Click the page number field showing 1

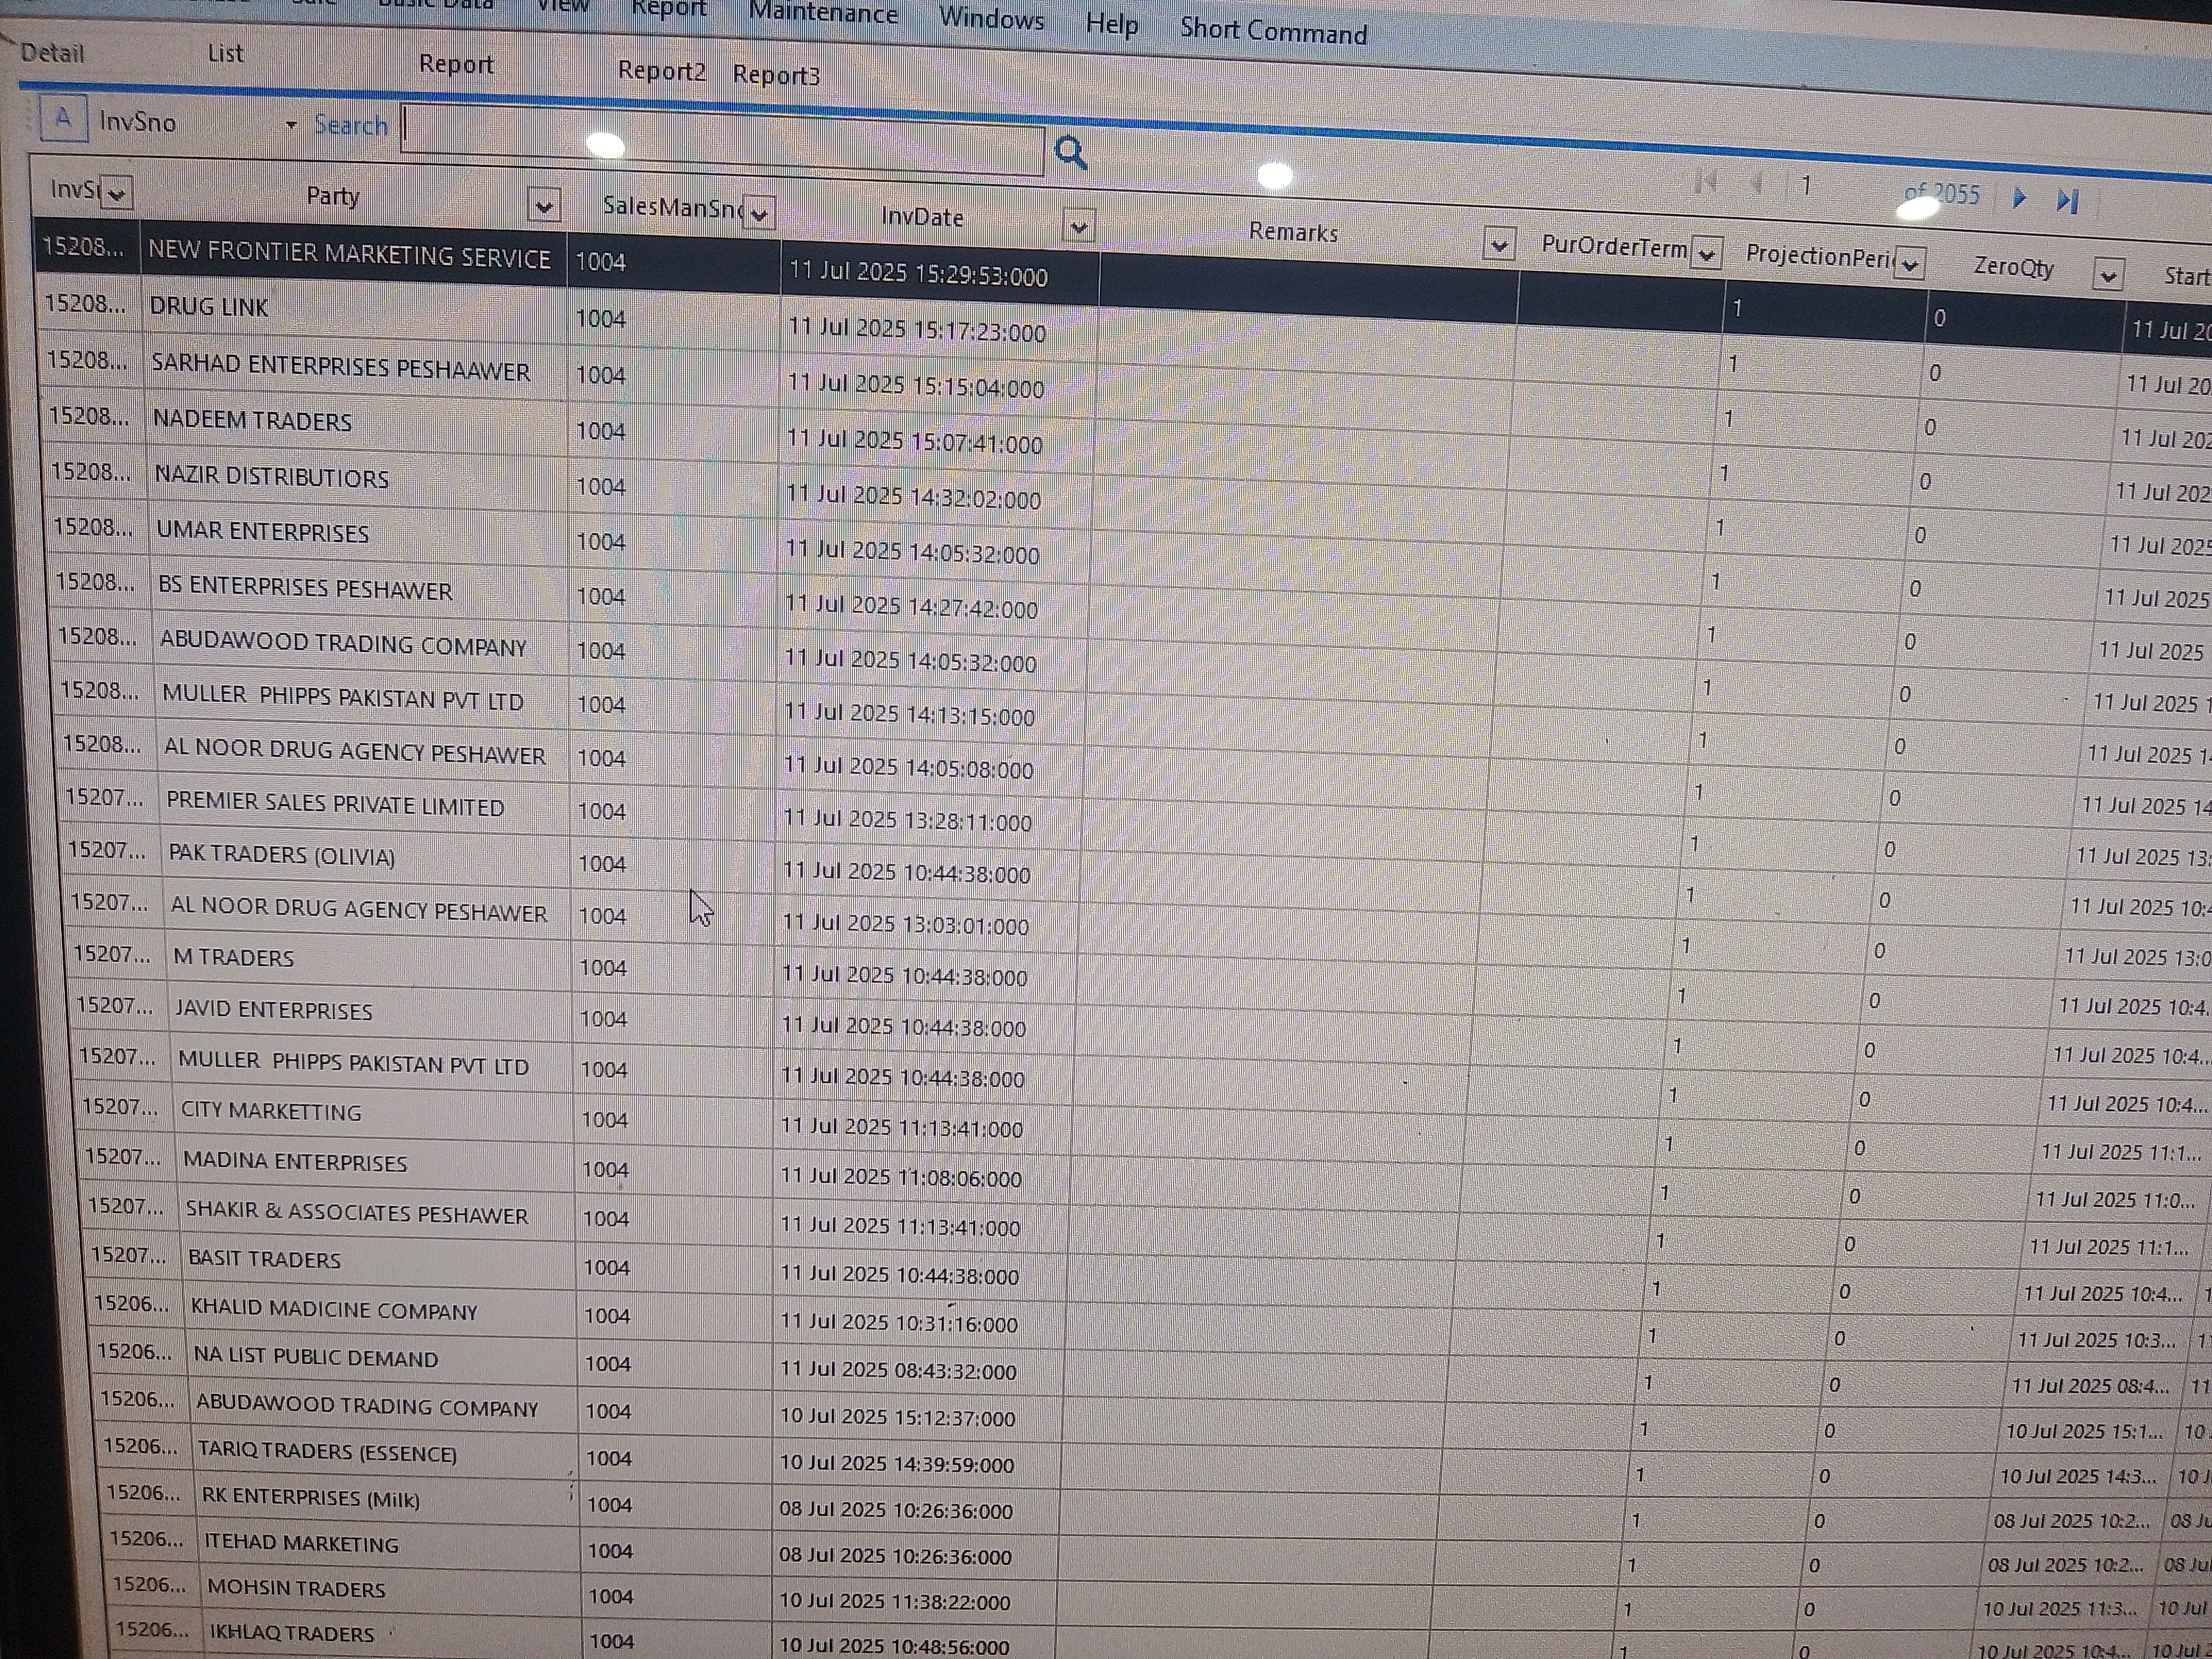coord(1806,185)
